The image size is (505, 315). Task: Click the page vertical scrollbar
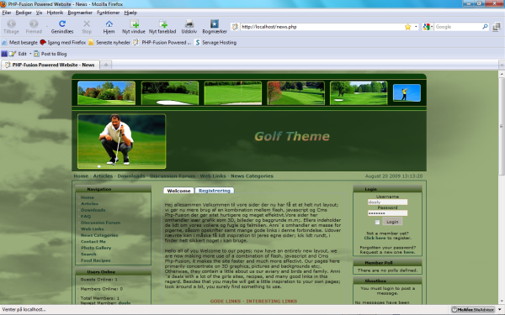502,187
